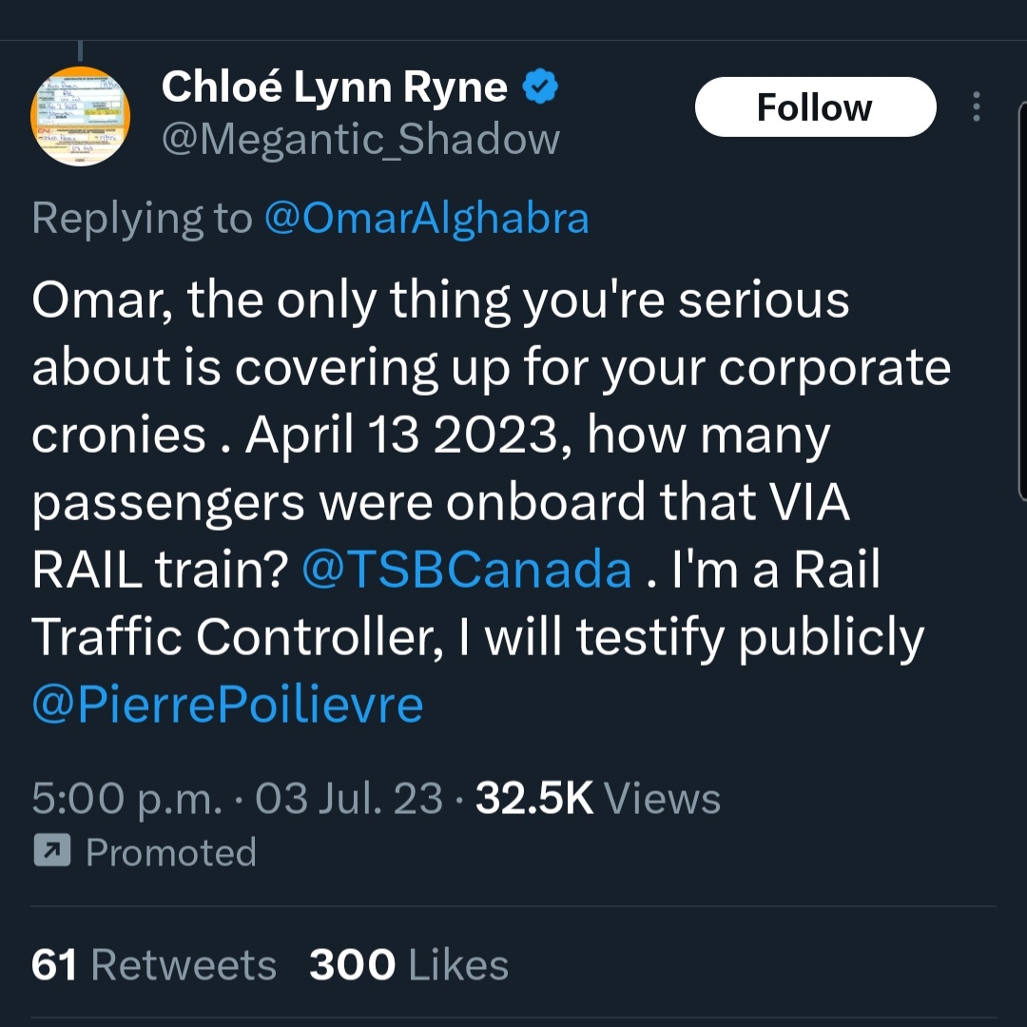Click the "Replying to" label
Viewport: 1027px width, 1027px height.
pyautogui.click(x=141, y=218)
